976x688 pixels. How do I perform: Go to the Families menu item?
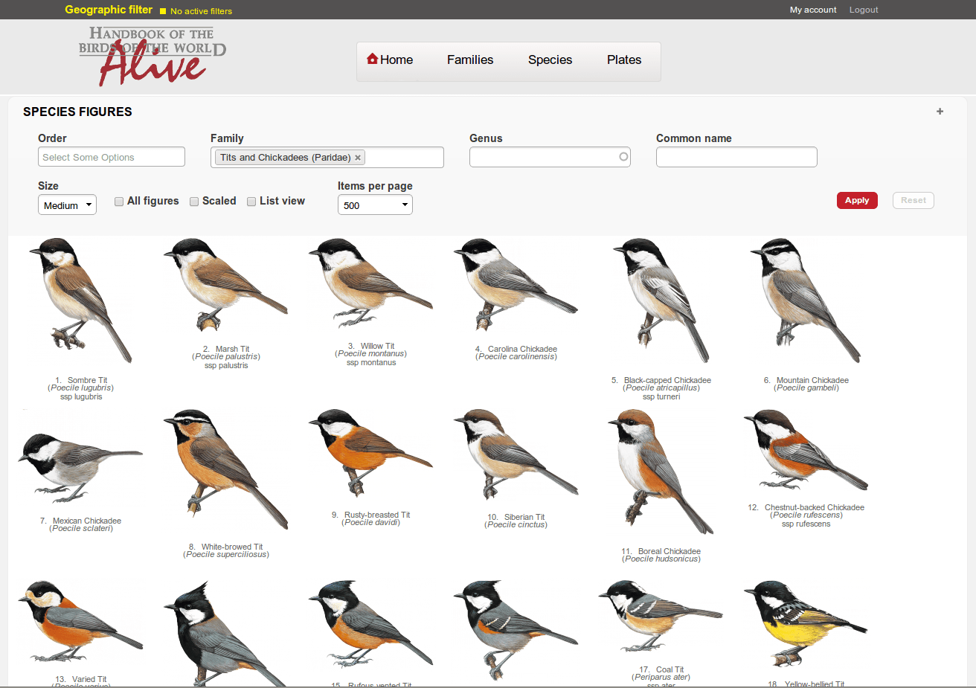[470, 60]
